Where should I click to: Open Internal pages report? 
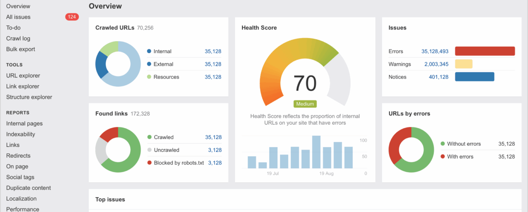click(24, 123)
